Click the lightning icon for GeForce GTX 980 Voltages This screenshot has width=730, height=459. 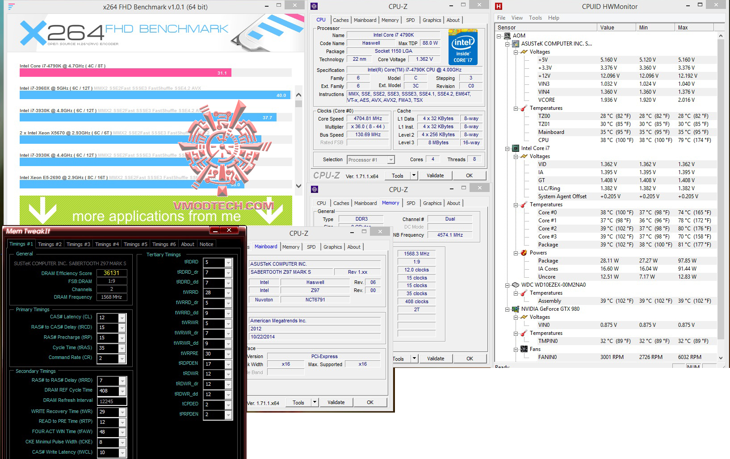point(524,317)
